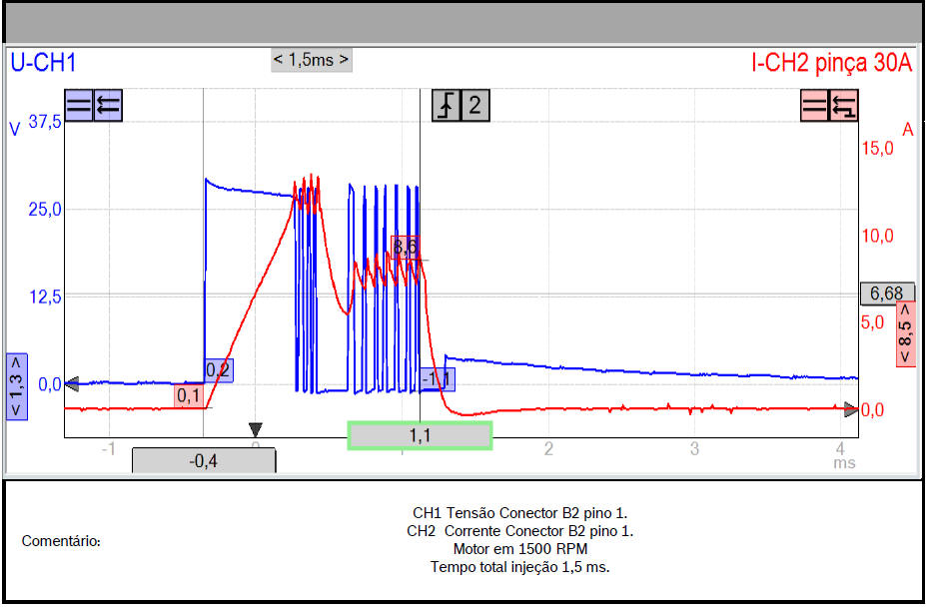Select the I-CH2 pinça 30A label
Screen dimensions: 926x607
point(831,64)
